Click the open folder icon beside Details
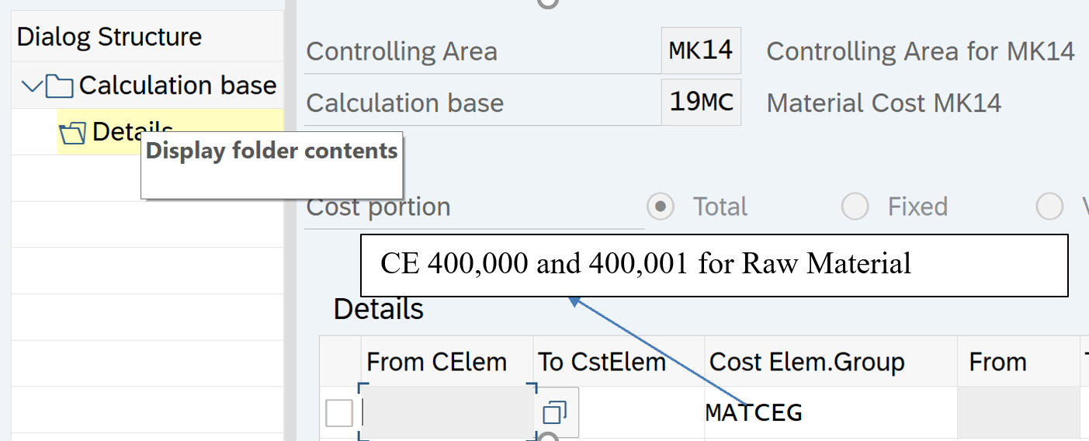 click(73, 134)
